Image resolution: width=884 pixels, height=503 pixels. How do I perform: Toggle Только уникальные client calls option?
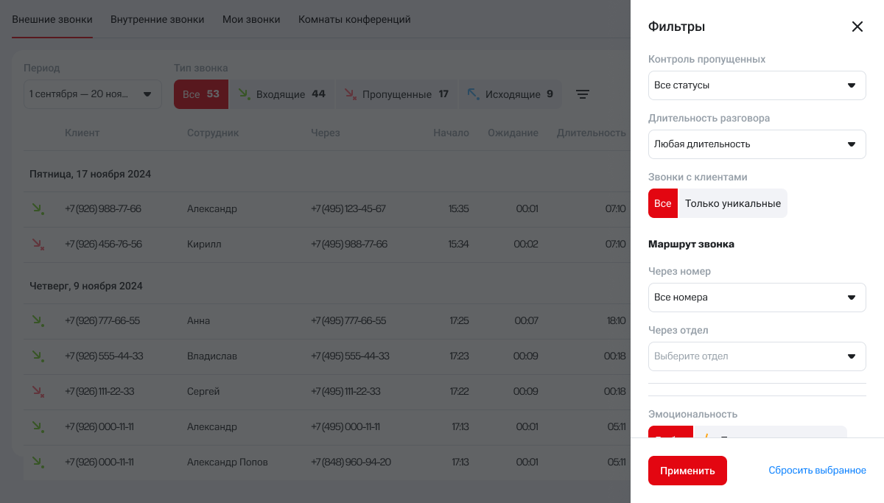[732, 203]
